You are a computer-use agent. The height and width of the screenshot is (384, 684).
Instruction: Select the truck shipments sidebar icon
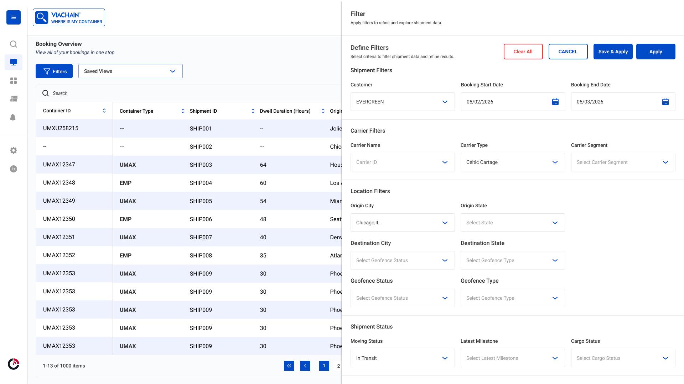(x=14, y=99)
